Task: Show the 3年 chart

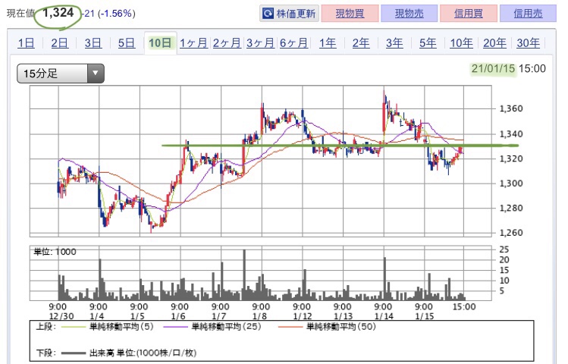Action: coord(394,43)
